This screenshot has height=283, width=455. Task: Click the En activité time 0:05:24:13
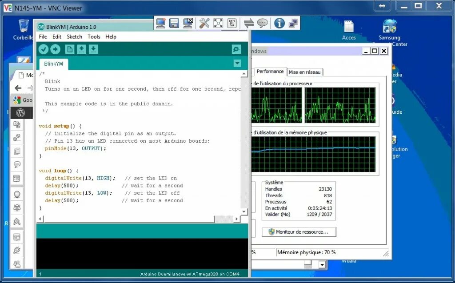pyautogui.click(x=320, y=208)
